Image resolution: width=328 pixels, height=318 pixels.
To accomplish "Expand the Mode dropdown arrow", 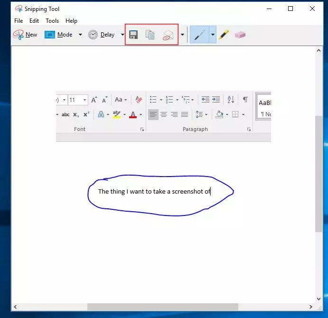I will [80, 35].
